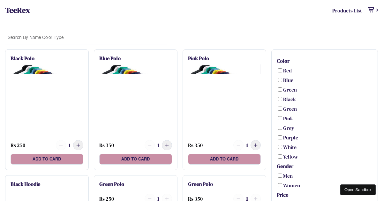The height and width of the screenshot is (201, 383).
Task: Enable the Red color filter
Action: coord(280,70)
